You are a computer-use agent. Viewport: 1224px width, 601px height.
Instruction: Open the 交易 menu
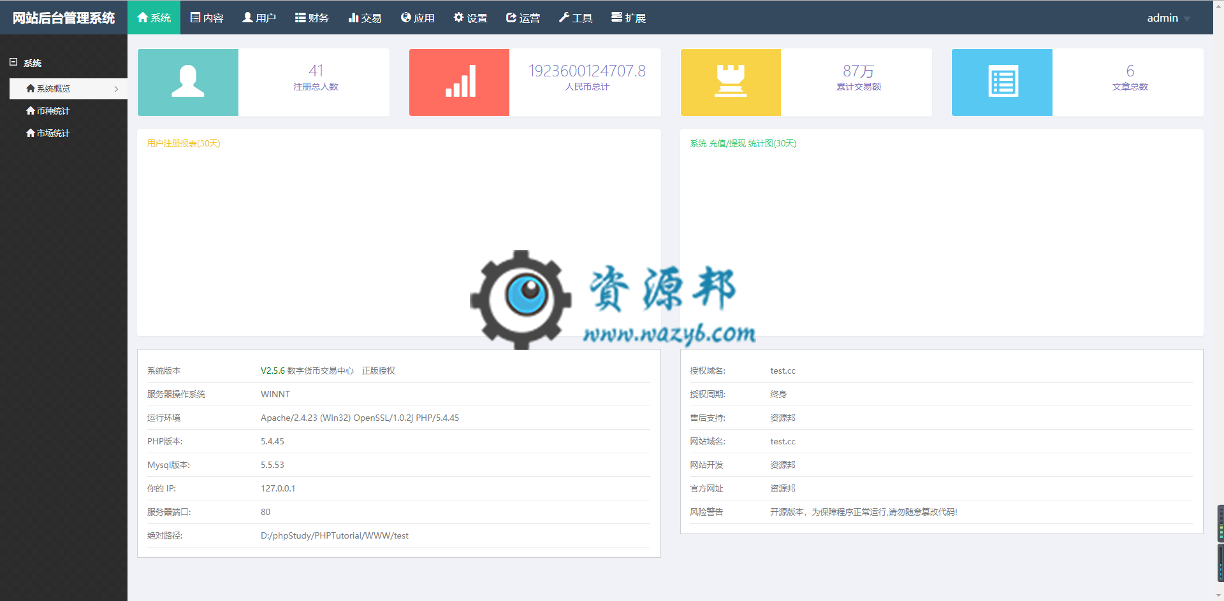[x=365, y=18]
